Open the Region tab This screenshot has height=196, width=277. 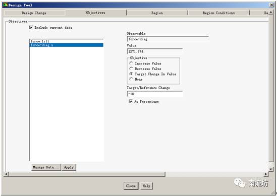157,13
